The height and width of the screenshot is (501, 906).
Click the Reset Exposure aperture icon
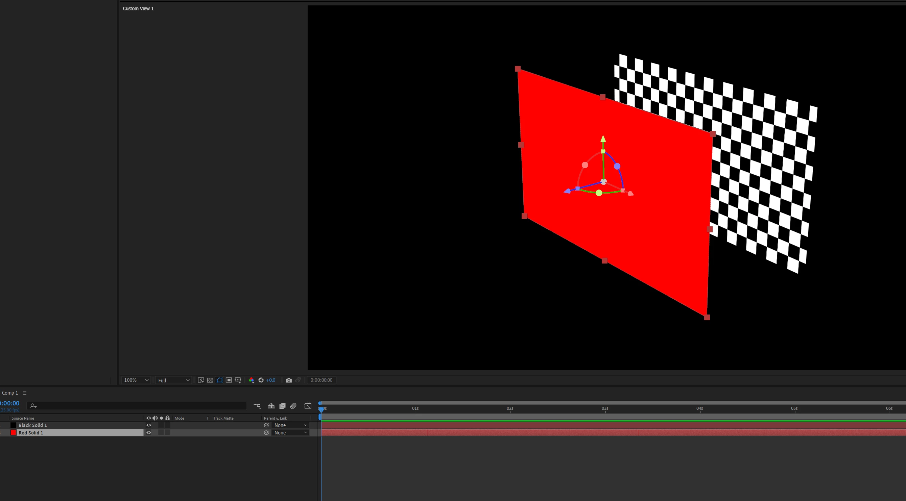[261, 380]
